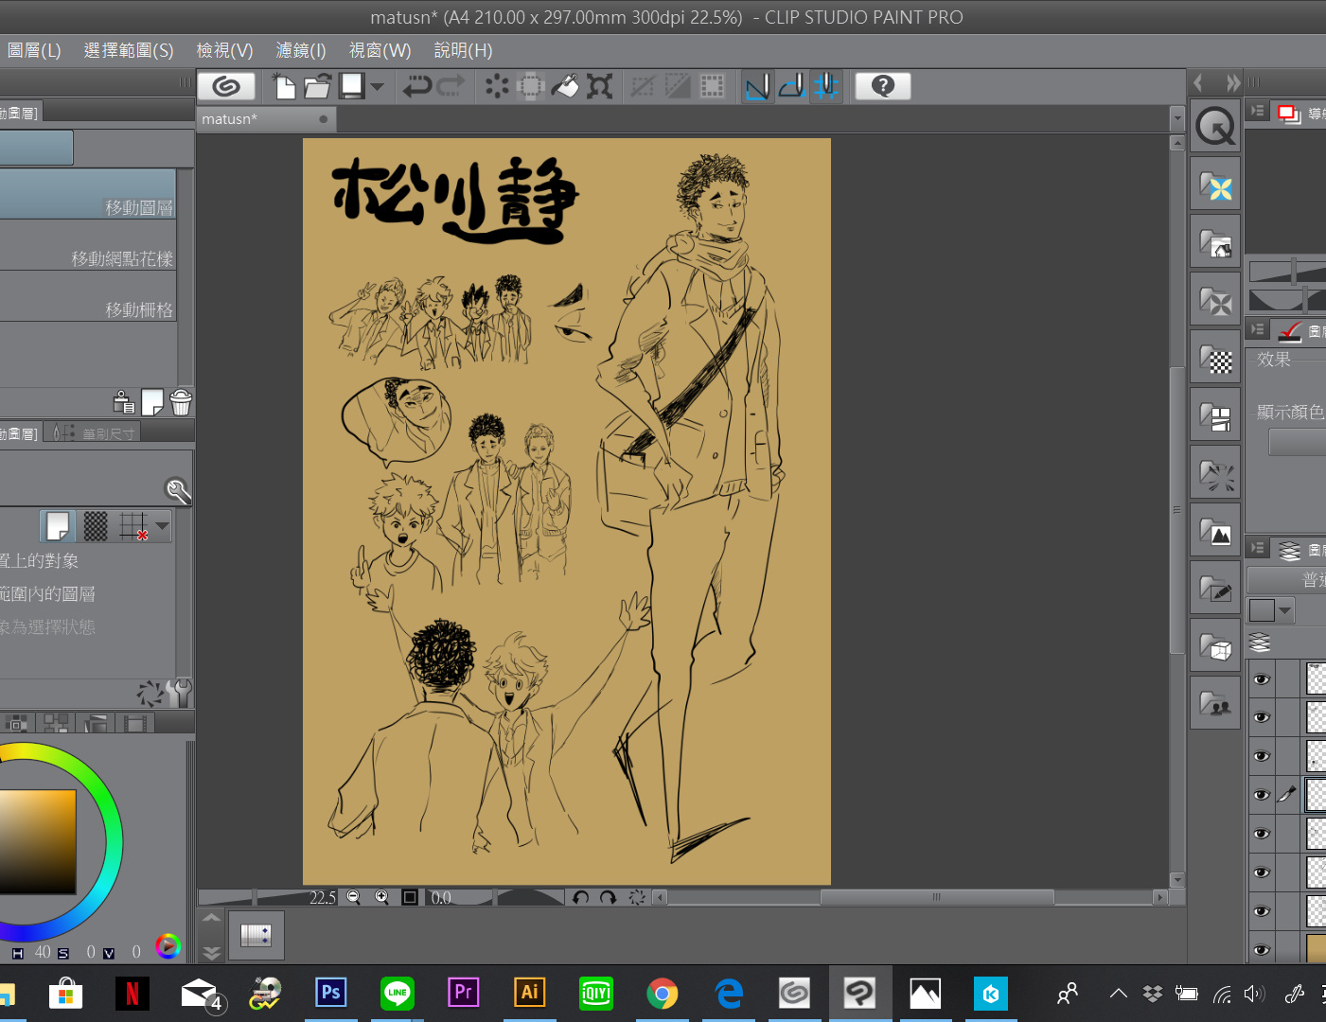Screen dimensions: 1326x1022
Task: Open material folder with yellow-blue pattern
Action: point(1215,185)
